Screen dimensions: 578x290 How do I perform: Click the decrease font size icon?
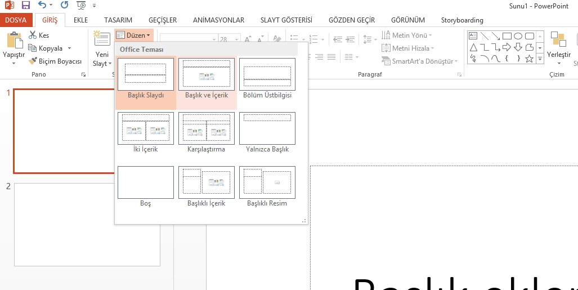click(x=260, y=39)
